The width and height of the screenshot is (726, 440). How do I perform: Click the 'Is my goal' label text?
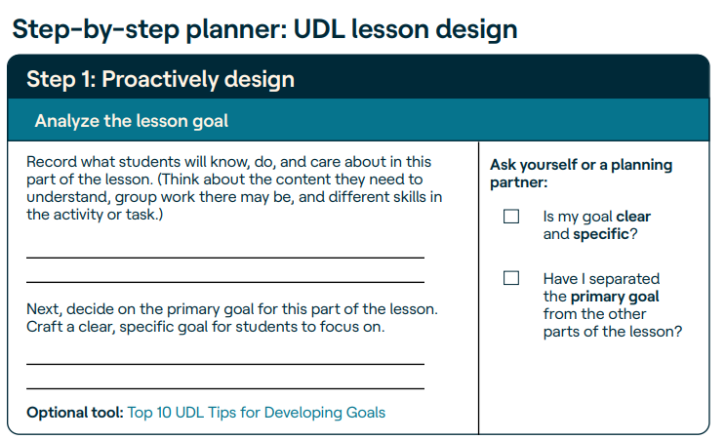pyautogui.click(x=578, y=217)
